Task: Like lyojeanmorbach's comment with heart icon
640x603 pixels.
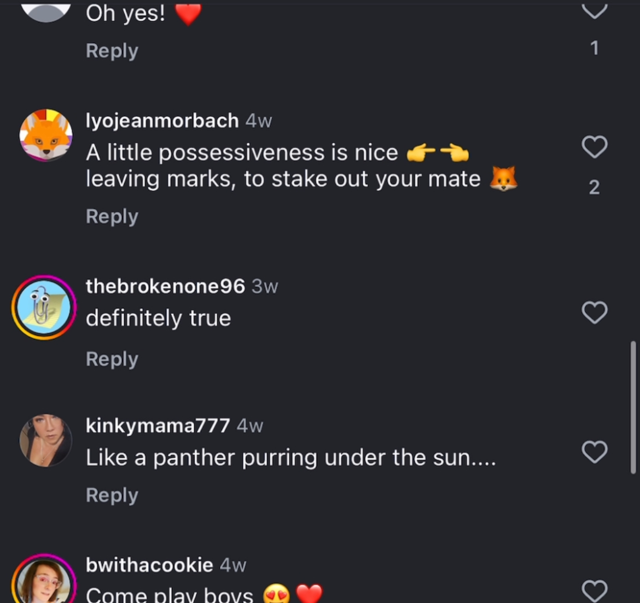Action: pyautogui.click(x=594, y=147)
